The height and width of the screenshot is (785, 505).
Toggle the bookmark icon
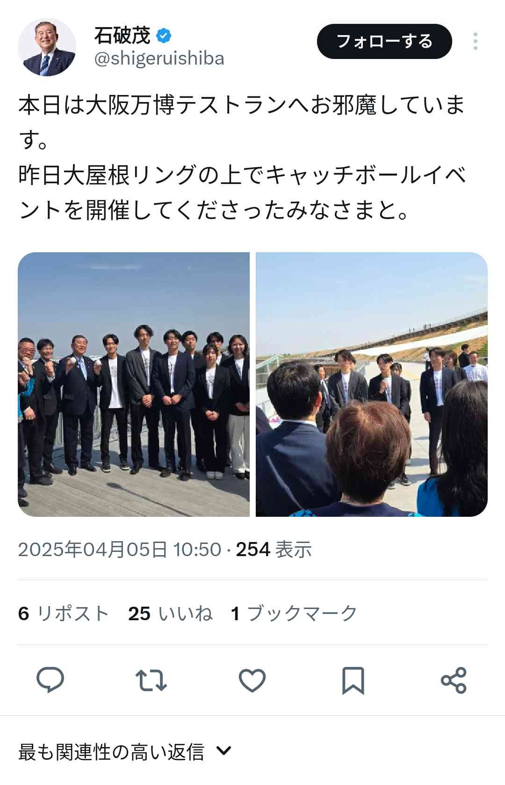(x=353, y=680)
